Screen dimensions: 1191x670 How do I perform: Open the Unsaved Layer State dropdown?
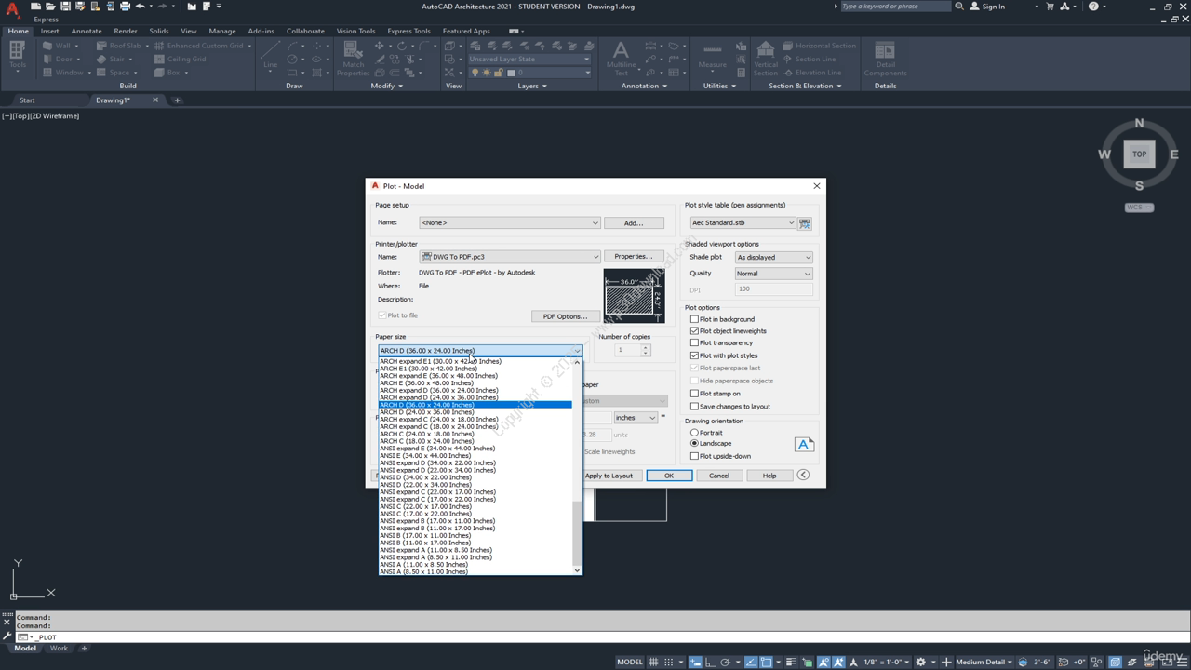(x=529, y=59)
